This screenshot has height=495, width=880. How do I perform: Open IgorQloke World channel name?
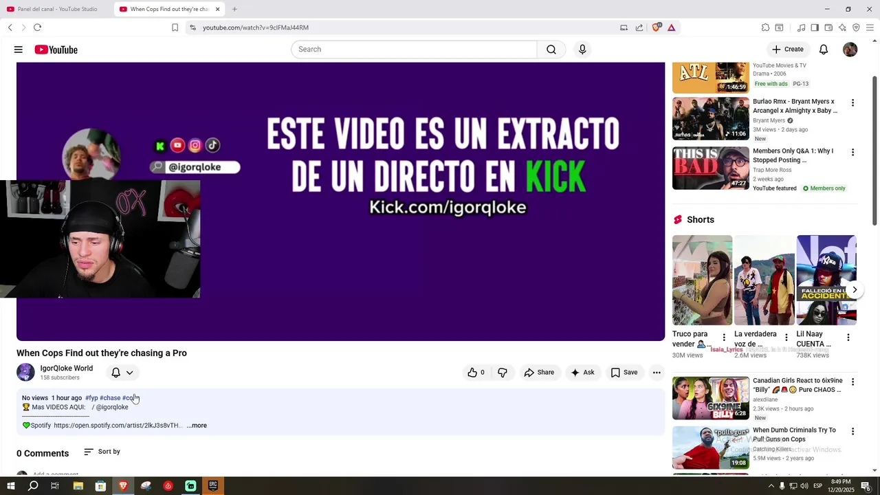pyautogui.click(x=66, y=368)
